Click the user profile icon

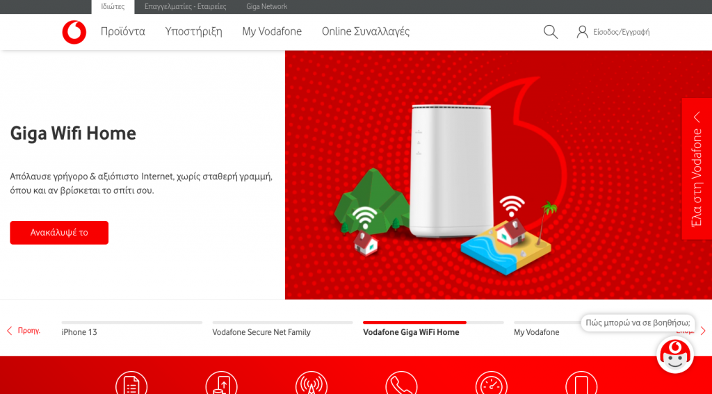(582, 32)
